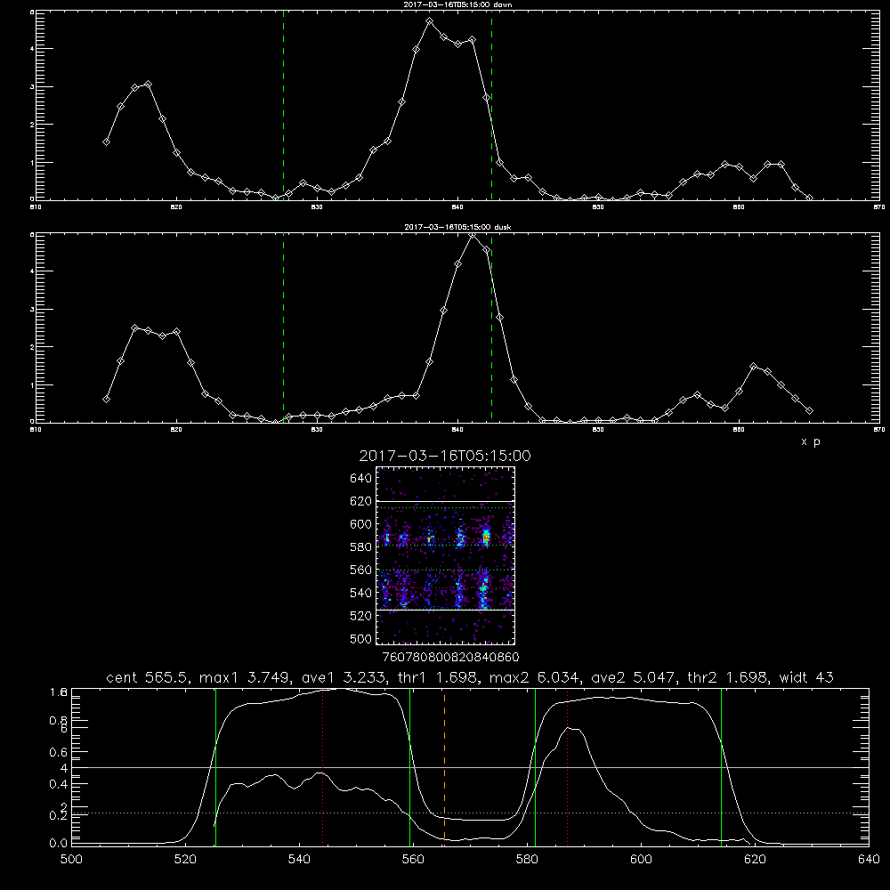
Task: Select the green vertical line near 559 in bottom plot
Action: (409, 766)
